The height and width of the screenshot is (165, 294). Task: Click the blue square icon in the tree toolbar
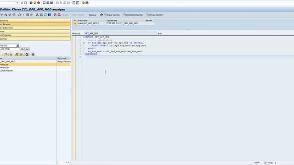pos(33,55)
